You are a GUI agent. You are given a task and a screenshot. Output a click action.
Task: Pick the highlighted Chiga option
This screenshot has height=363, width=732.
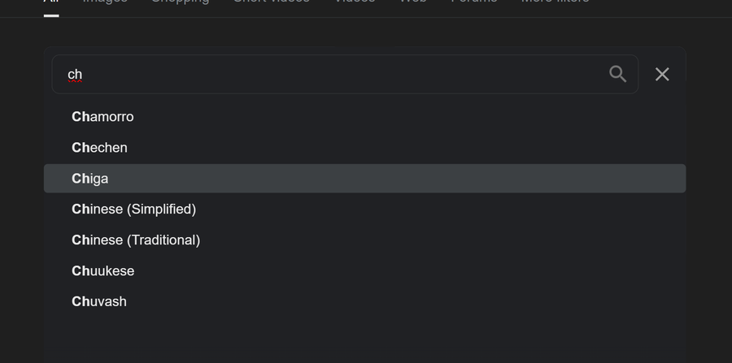click(364, 178)
